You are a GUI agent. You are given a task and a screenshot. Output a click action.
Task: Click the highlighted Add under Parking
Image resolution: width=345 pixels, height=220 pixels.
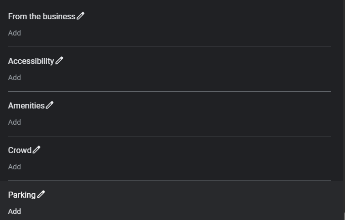pos(15,211)
